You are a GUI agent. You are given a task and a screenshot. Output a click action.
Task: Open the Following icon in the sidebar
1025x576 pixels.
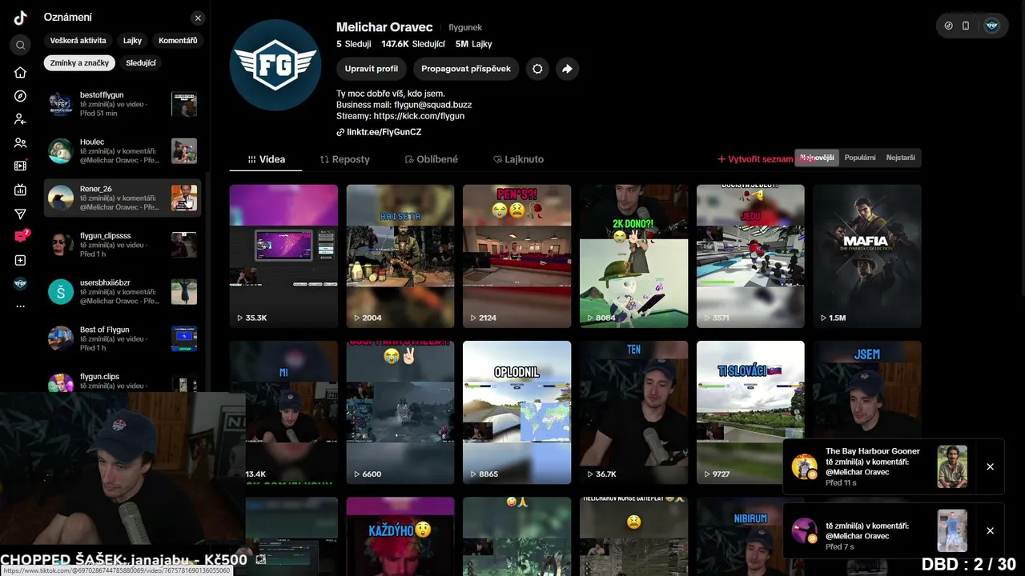tap(21, 119)
